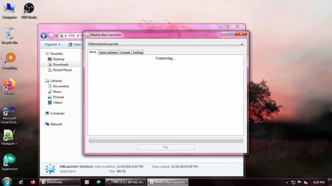
Task: Show hidden system tray icons
Action: [x=287, y=182]
